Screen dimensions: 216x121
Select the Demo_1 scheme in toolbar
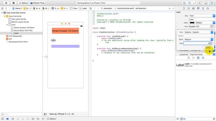click(23, 3)
